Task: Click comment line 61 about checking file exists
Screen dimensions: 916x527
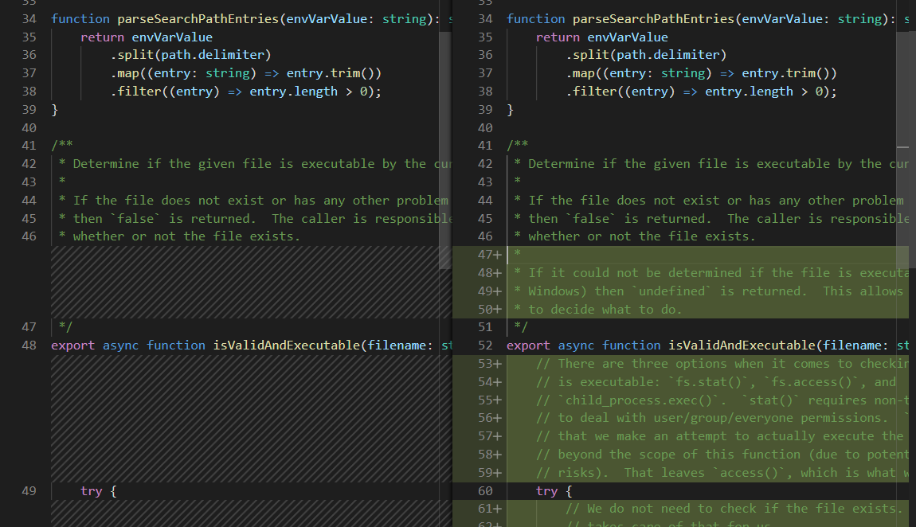Action: [x=717, y=508]
